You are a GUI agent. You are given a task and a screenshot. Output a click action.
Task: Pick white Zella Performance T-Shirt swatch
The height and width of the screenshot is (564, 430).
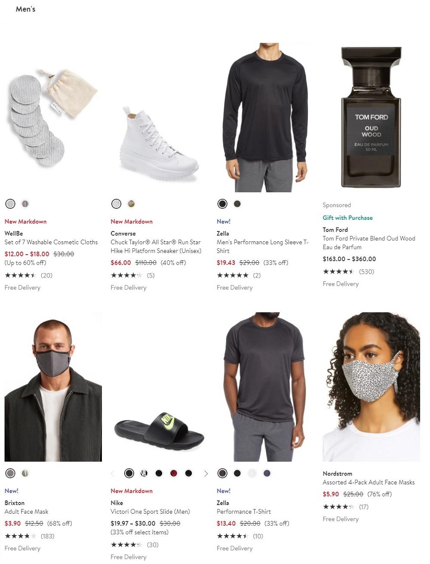(252, 473)
